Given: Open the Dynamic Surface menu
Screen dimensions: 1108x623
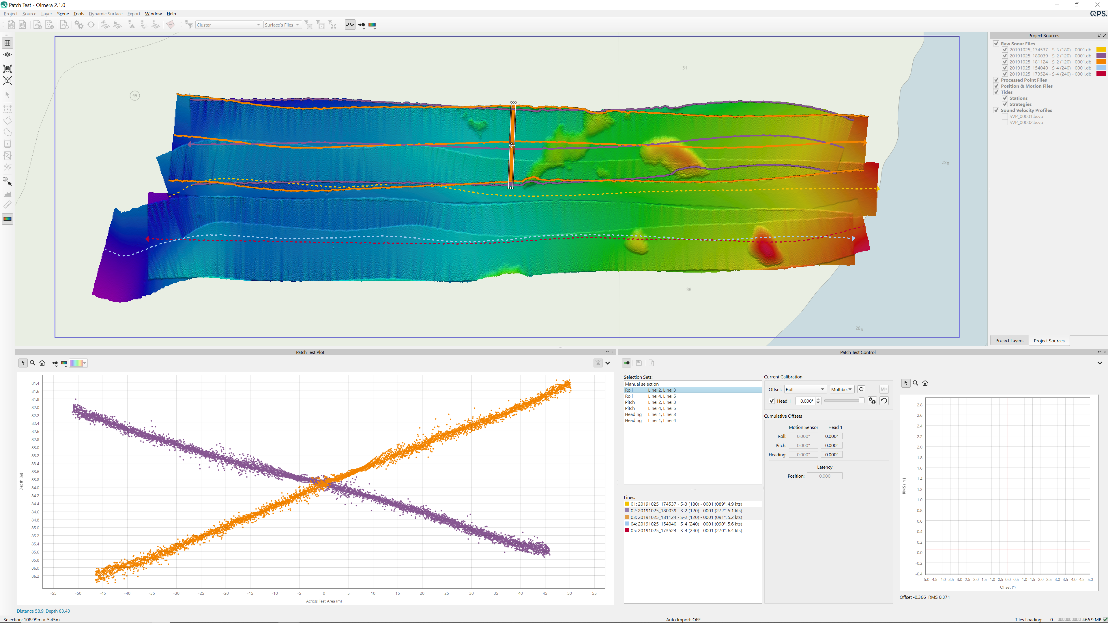Looking at the screenshot, I should pyautogui.click(x=105, y=14).
